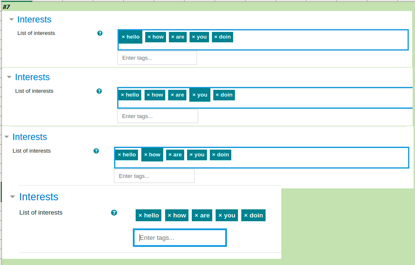This screenshot has width=415, height=265.
Task: Open help icon in third Interests section
Action: (96, 151)
